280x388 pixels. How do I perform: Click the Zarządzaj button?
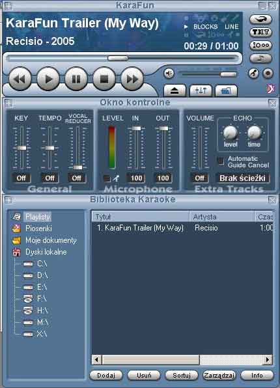tap(219, 376)
